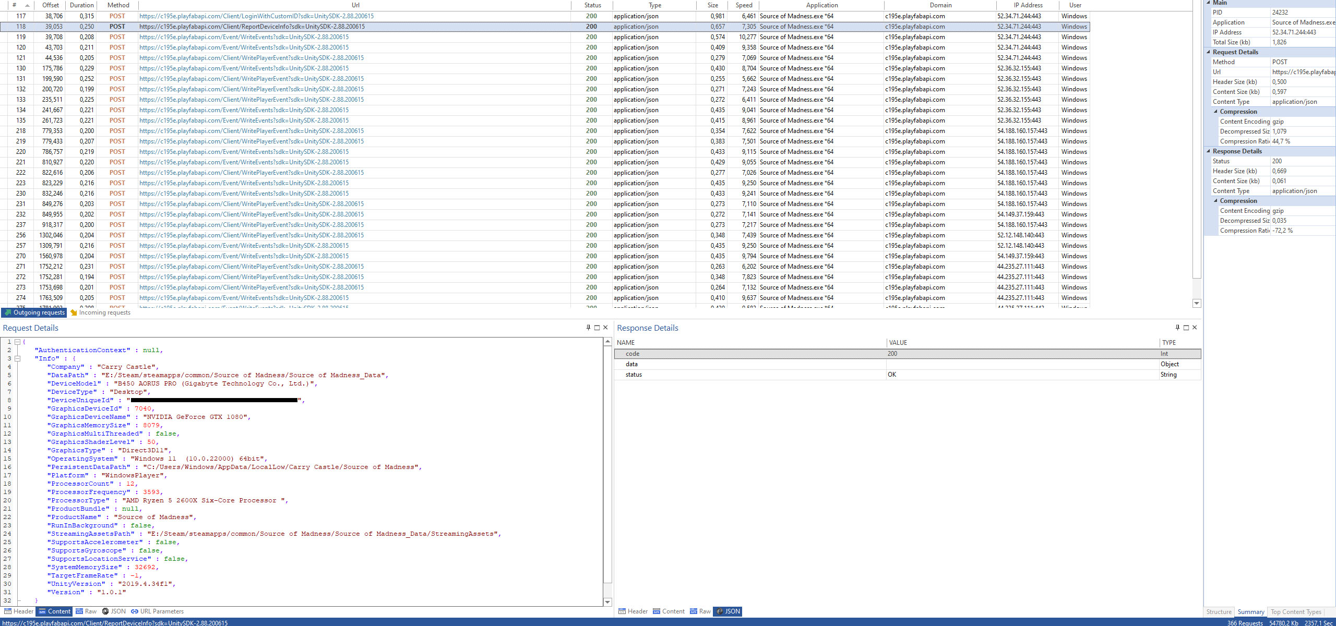1336x626 pixels.
Task: Close the Response Details panel
Action: coord(1195,328)
